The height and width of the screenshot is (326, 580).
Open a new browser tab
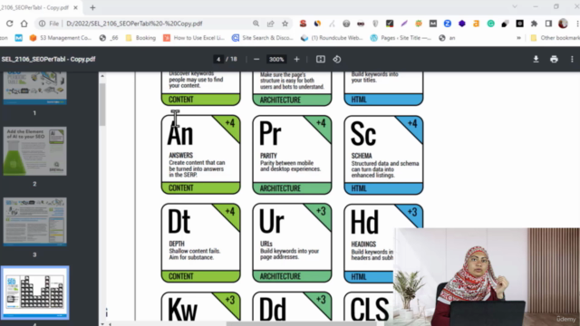point(92,7)
